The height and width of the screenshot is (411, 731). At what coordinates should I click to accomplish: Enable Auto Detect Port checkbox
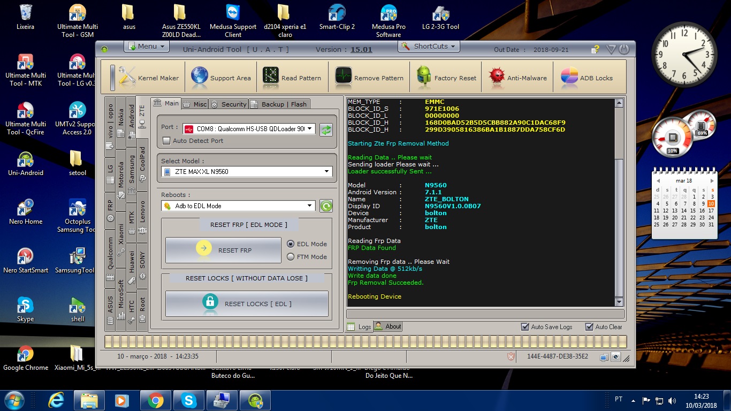point(166,141)
